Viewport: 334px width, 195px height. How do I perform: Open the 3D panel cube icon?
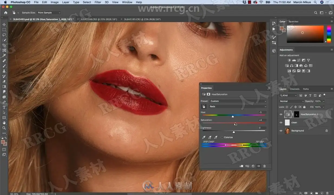tap(274, 51)
